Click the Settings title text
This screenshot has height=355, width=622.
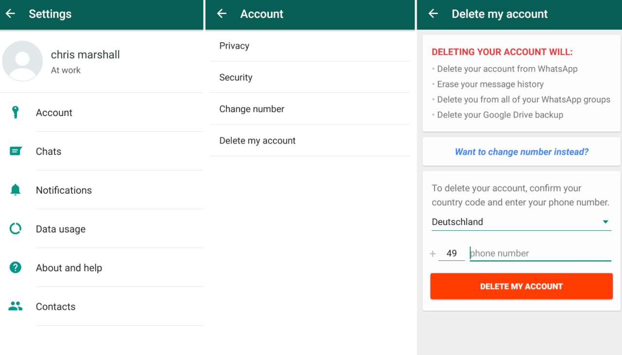point(50,14)
